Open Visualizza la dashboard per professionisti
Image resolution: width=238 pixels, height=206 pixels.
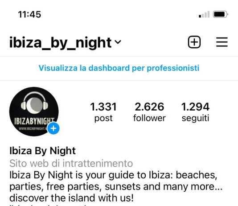(x=119, y=68)
